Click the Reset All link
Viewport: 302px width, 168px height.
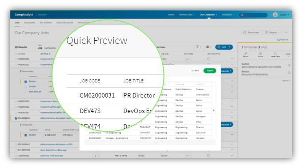point(282,40)
